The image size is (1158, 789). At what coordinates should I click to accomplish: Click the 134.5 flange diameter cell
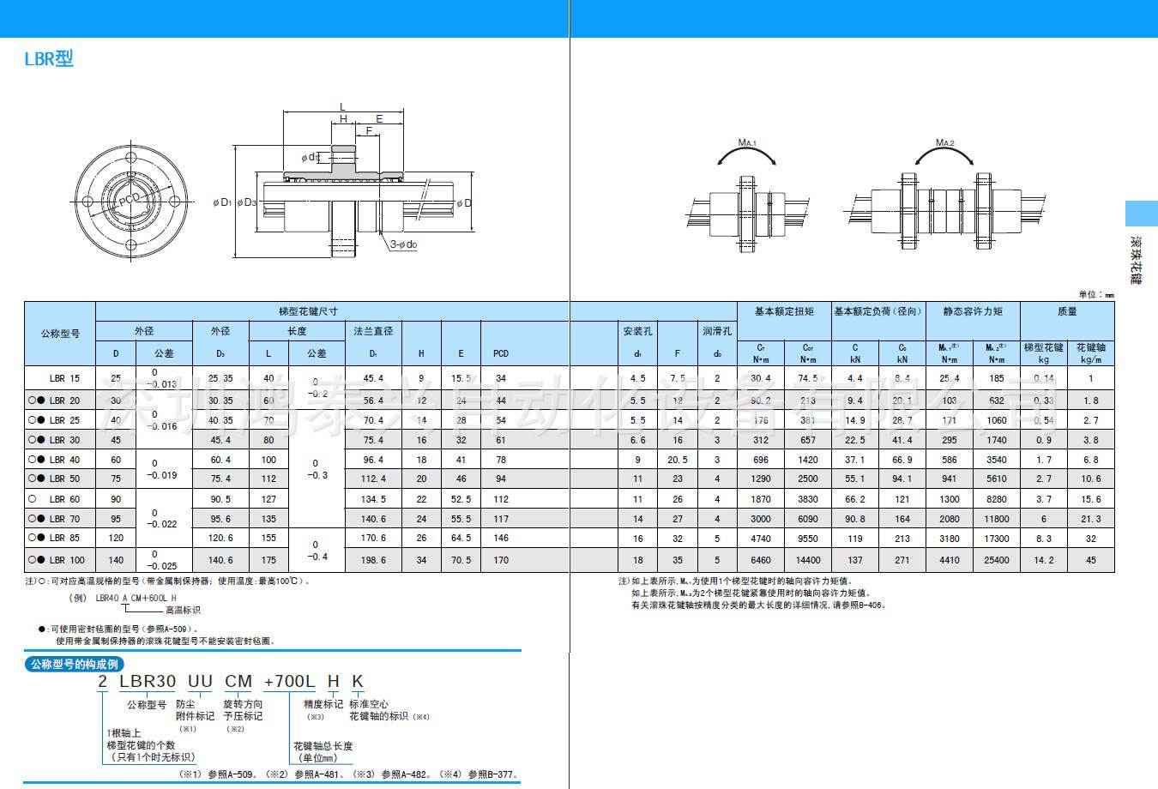(374, 499)
